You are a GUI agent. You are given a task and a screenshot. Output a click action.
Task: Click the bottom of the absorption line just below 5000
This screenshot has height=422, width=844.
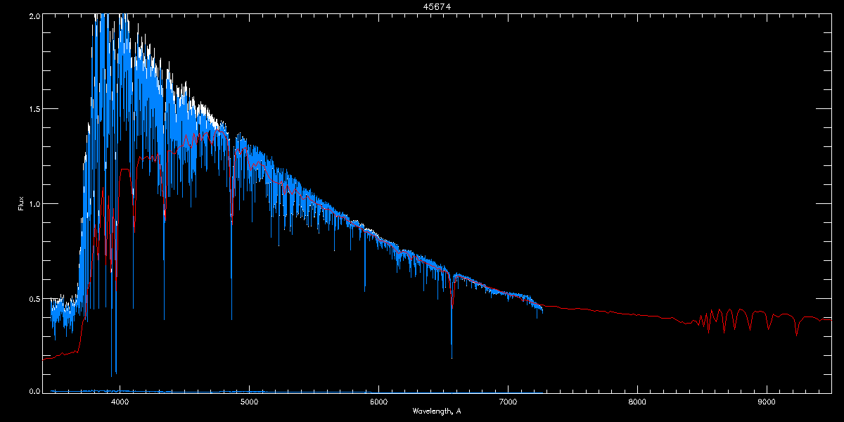point(232,318)
